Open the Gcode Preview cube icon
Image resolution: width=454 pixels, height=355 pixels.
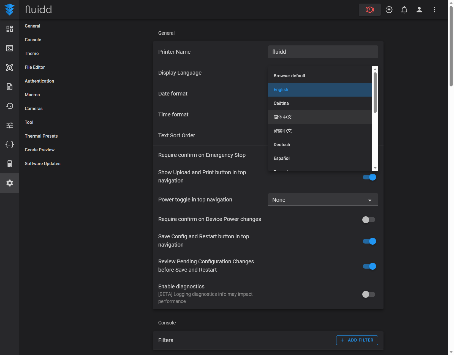10,67
